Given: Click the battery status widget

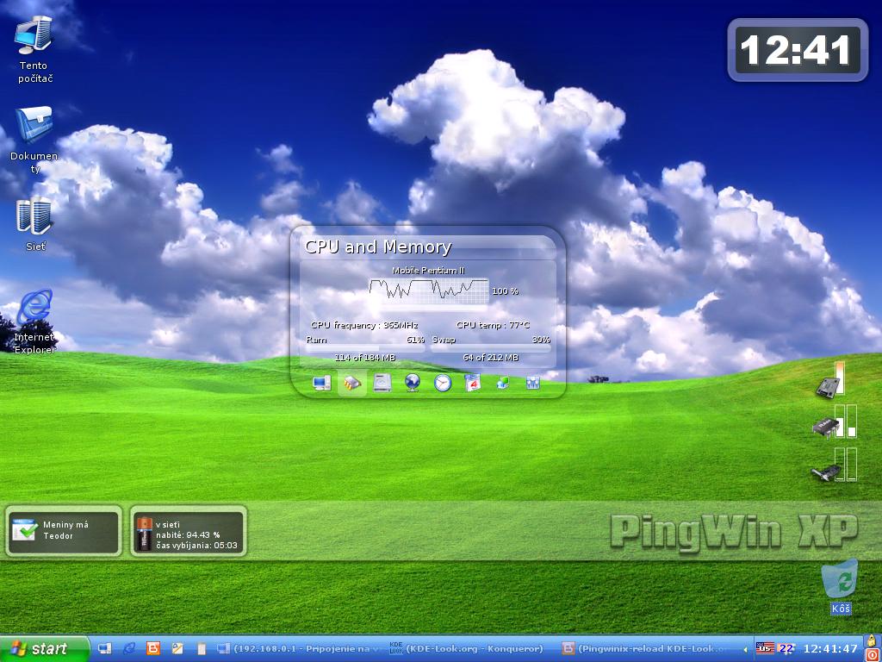Looking at the screenshot, I should tap(189, 531).
